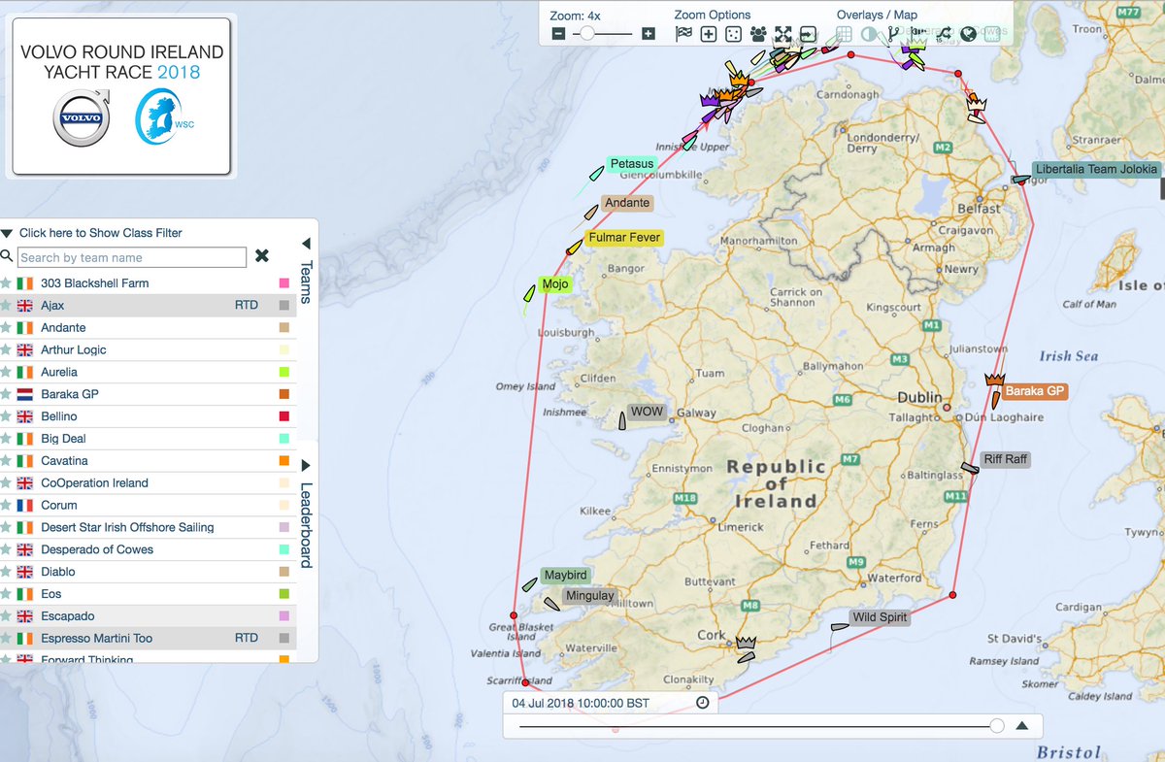Select Espresso Martini Too team row
The width and height of the screenshot is (1165, 762).
[148, 639]
